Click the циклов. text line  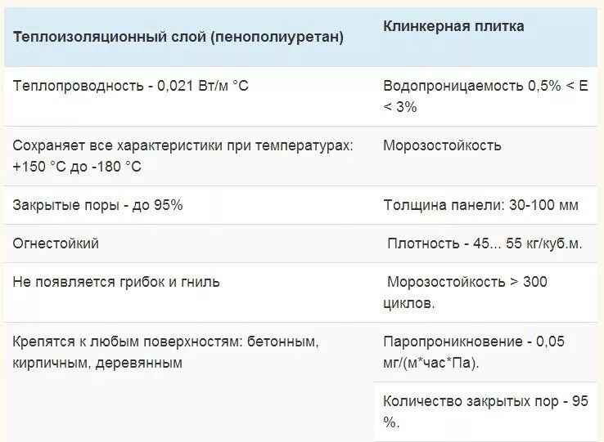[x=408, y=303]
